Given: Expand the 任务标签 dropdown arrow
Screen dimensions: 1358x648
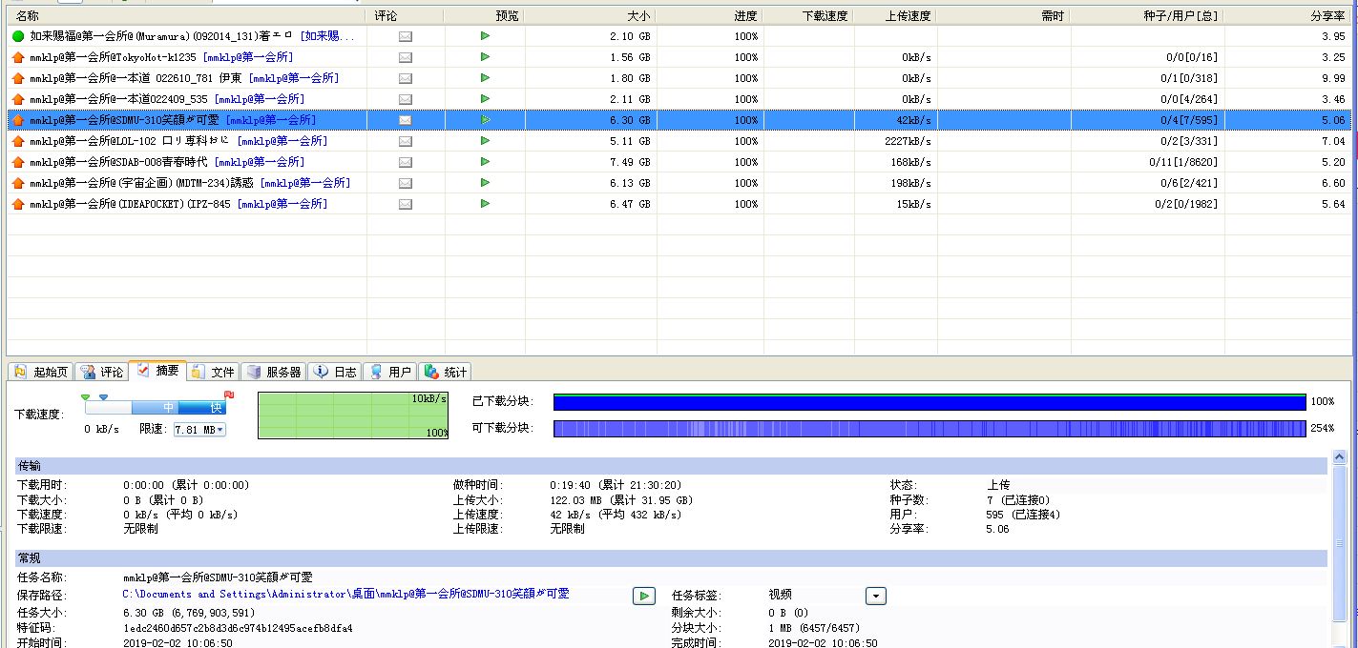Looking at the screenshot, I should [875, 596].
